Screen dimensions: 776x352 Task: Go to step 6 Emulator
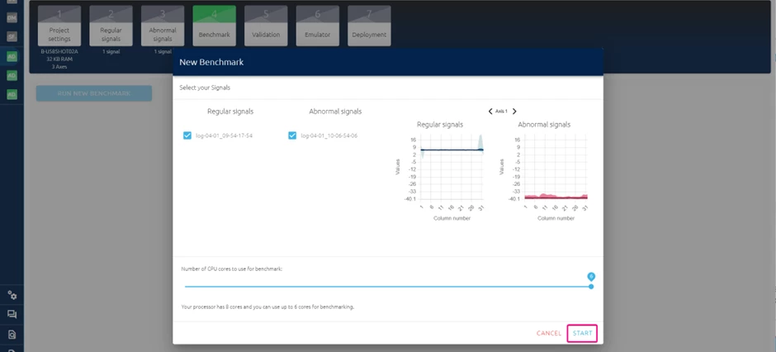point(317,26)
